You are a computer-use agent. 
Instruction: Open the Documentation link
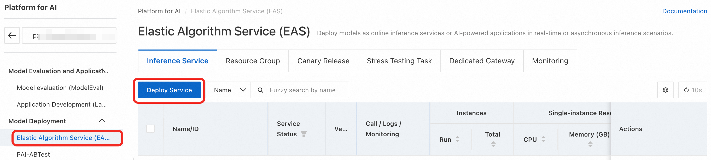(684, 11)
